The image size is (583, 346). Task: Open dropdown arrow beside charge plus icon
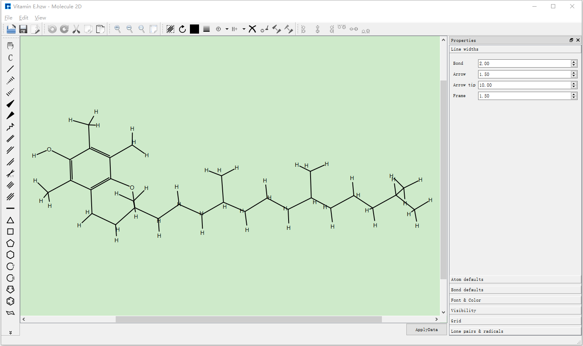point(227,29)
